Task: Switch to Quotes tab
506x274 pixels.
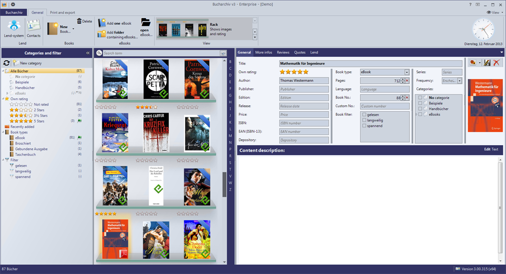Action: coord(300,52)
